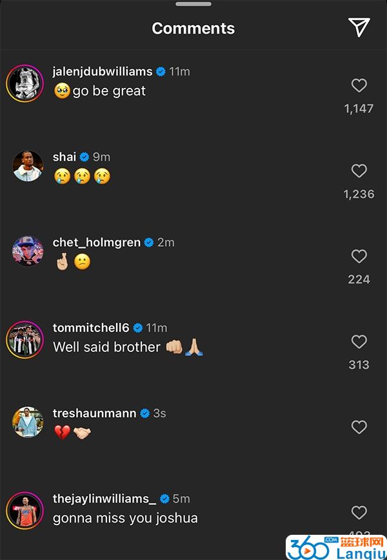The width and height of the screenshot is (387, 560).
Task: Click the drag handle atop Comments sheet
Action: tap(193, 4)
